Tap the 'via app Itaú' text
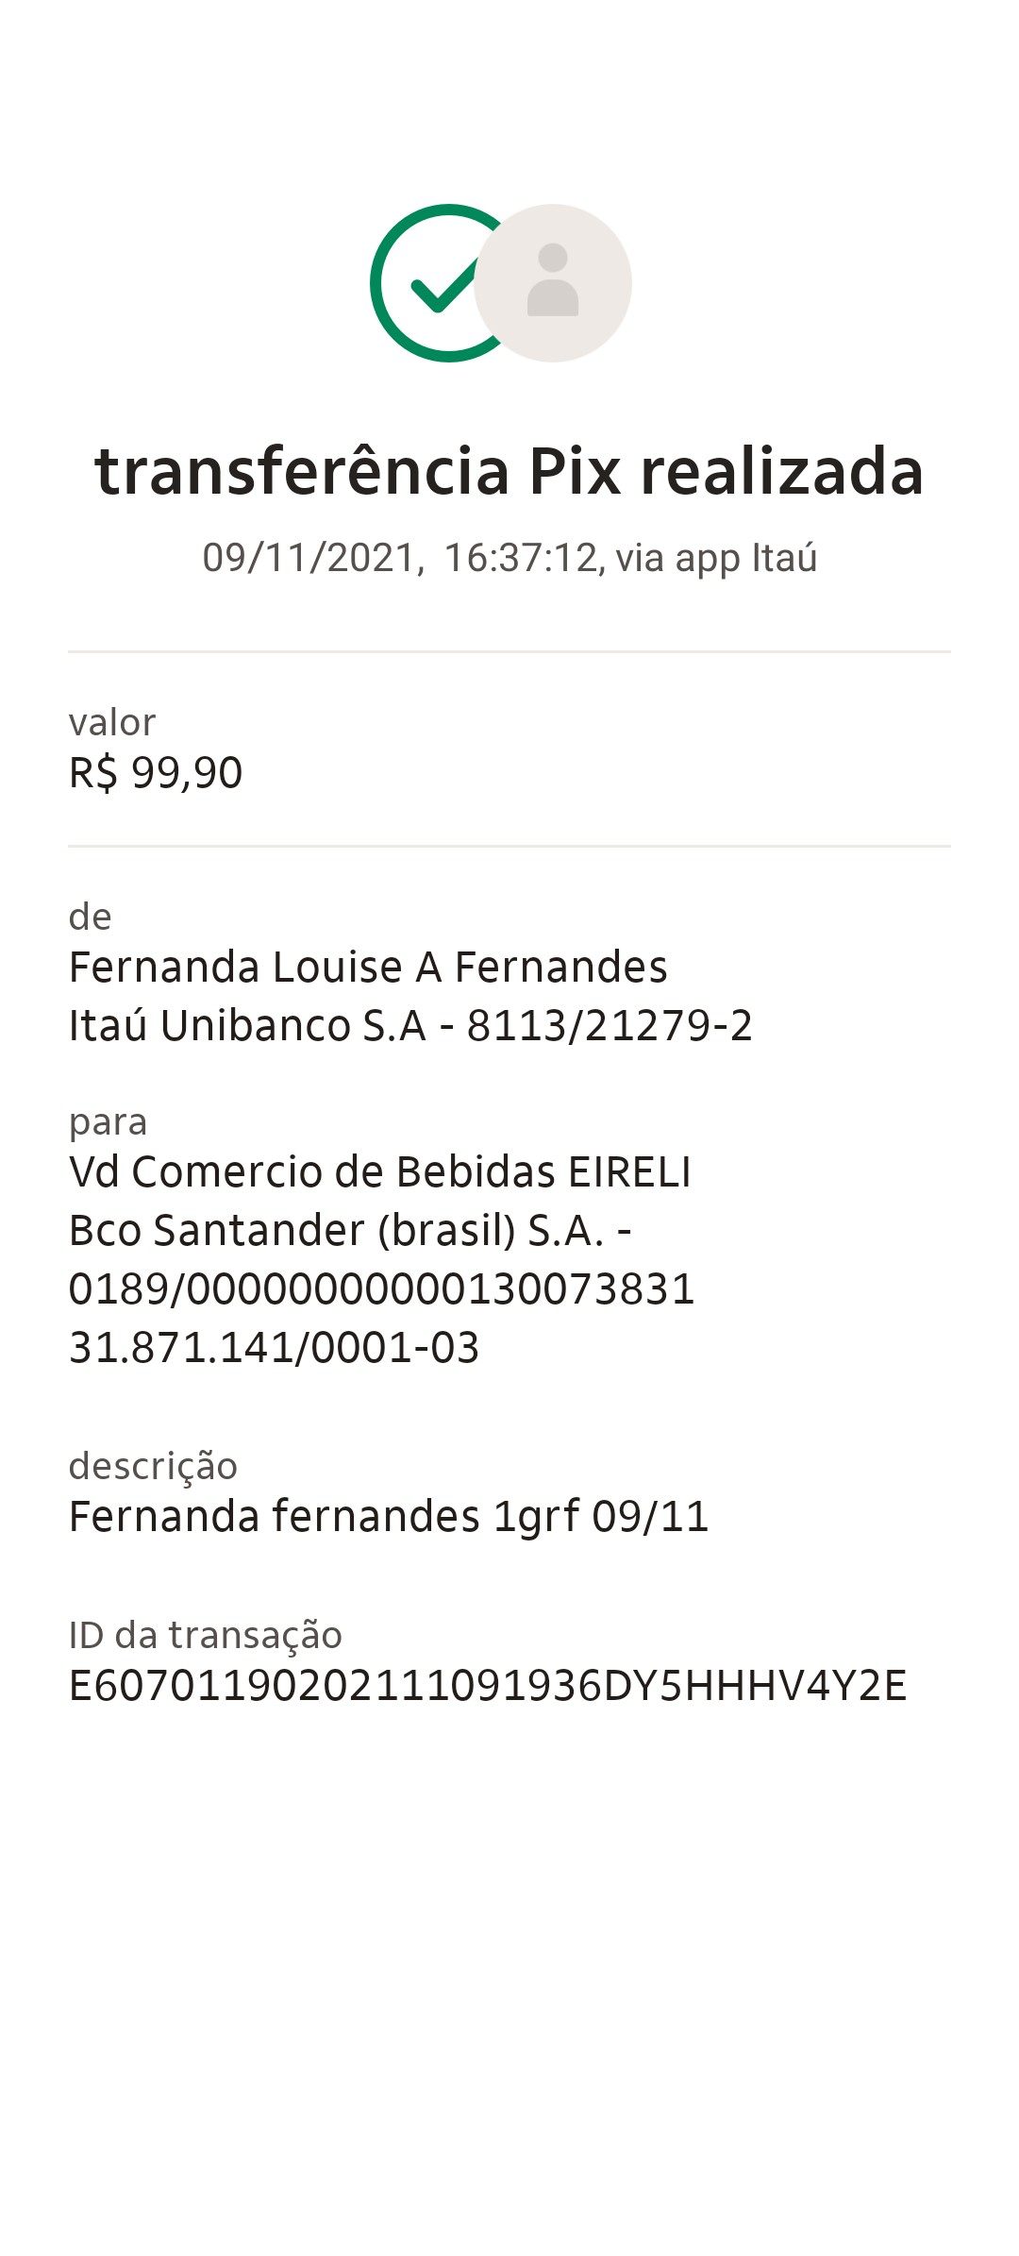This screenshot has width=1019, height=2256. coord(716,558)
